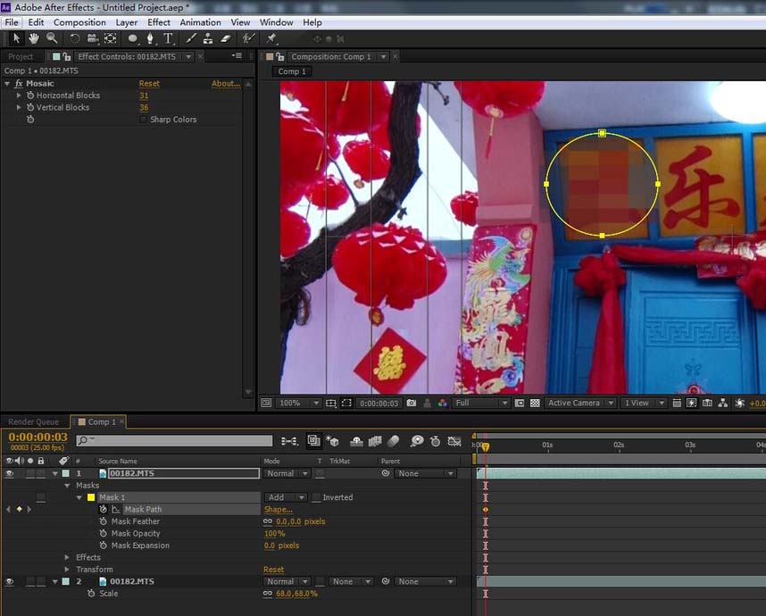Open the Mask 1 mode dropdown showing Add
Screen dimensions: 766x616
click(285, 497)
